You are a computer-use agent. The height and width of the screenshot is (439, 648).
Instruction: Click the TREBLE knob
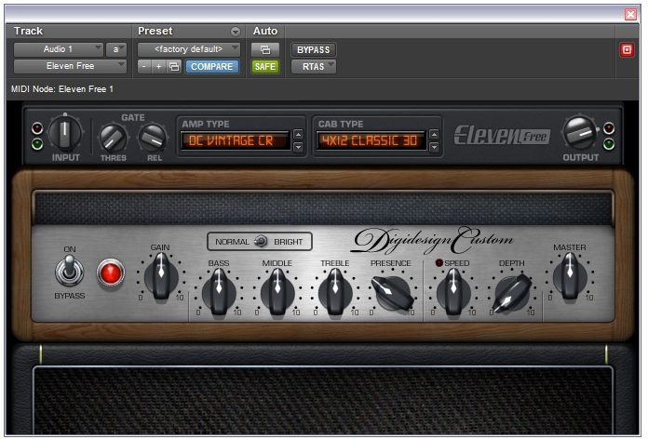335,292
